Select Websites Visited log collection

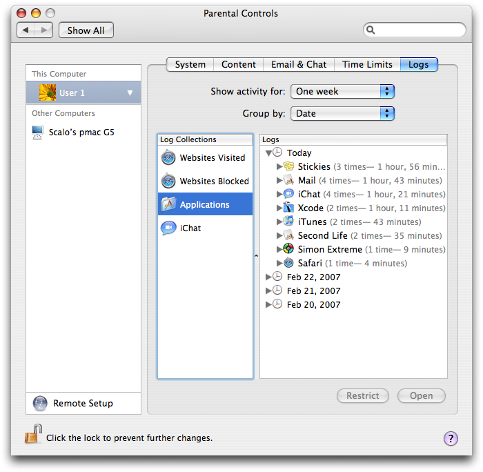click(x=205, y=157)
